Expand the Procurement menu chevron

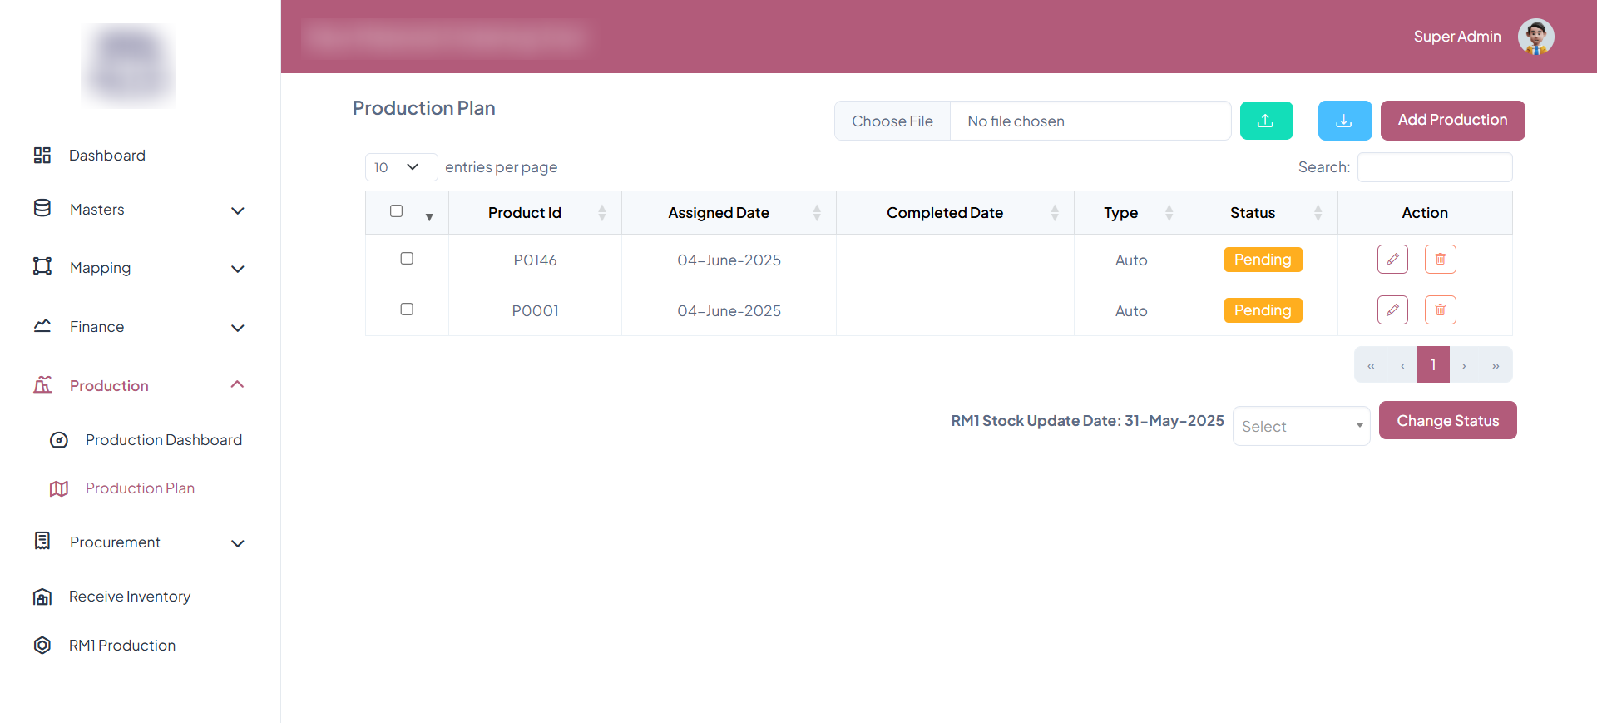pyautogui.click(x=238, y=543)
